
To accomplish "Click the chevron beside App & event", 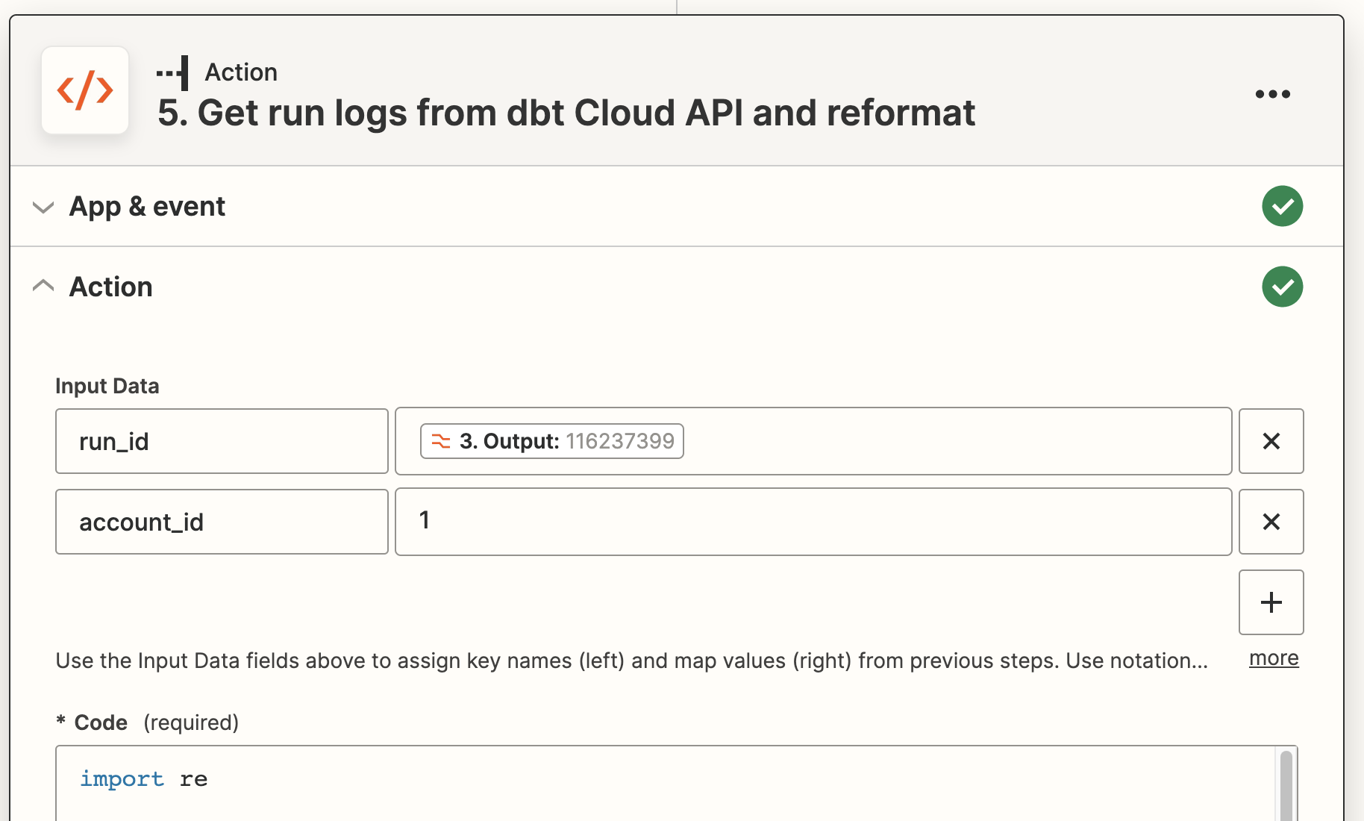I will coord(43,207).
